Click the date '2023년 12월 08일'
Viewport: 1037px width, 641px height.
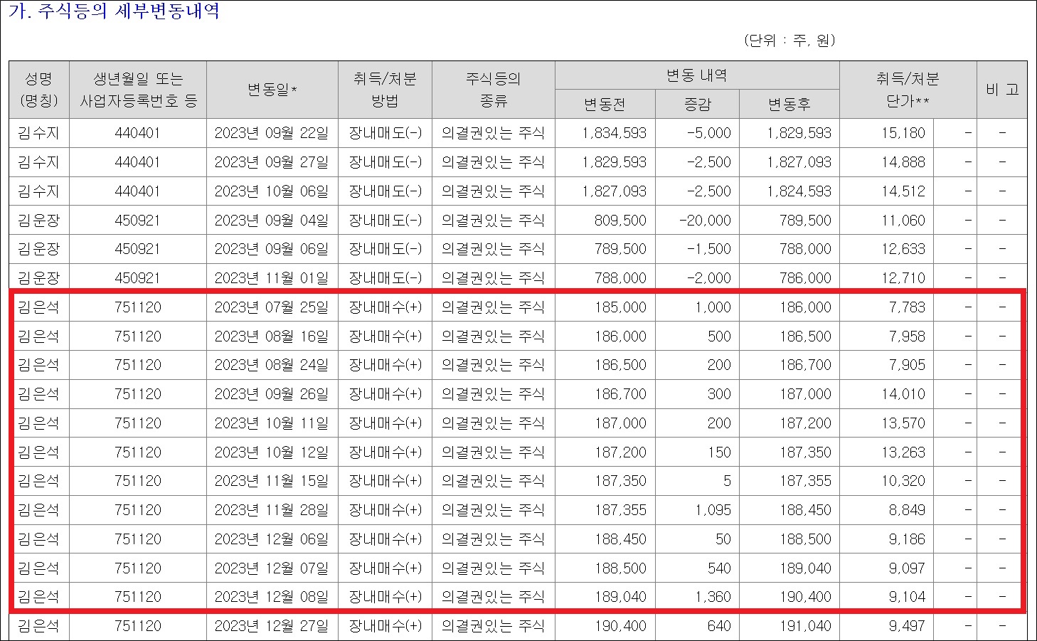point(272,597)
